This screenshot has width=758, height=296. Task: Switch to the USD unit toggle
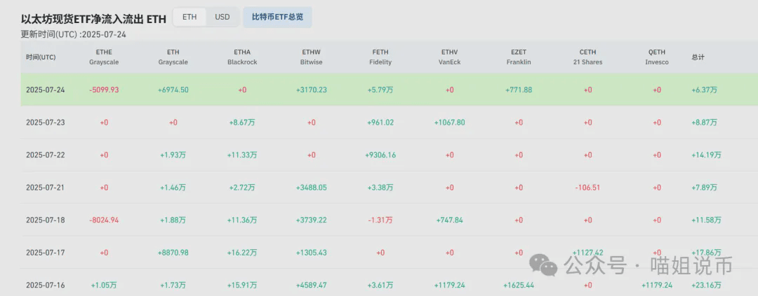222,17
